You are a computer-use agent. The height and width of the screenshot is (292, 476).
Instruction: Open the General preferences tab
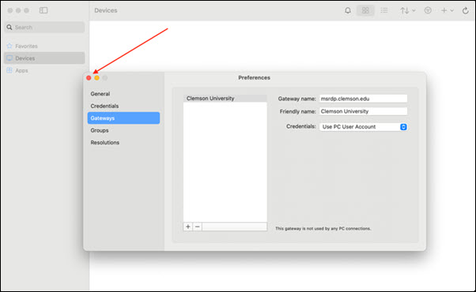coord(123,94)
